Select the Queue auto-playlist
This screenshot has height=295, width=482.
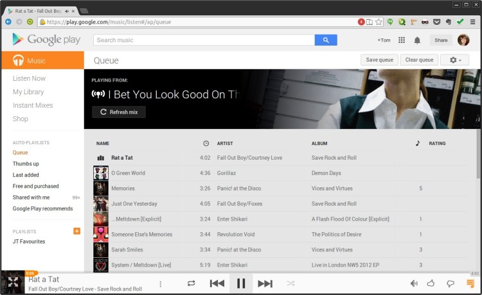pos(21,153)
